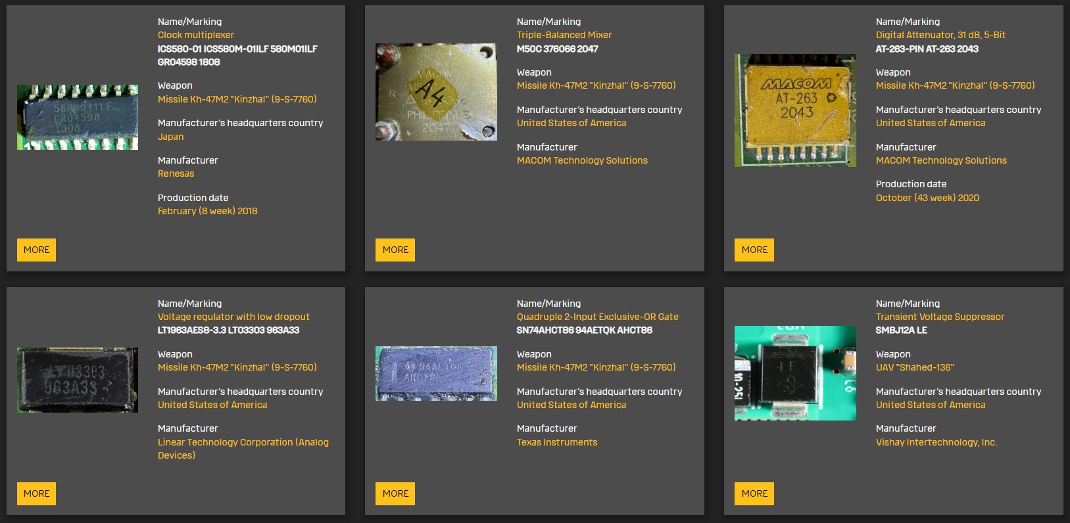This screenshot has width=1070, height=523.
Task: Open the MACOM AT-263 chip image
Action: (795, 110)
